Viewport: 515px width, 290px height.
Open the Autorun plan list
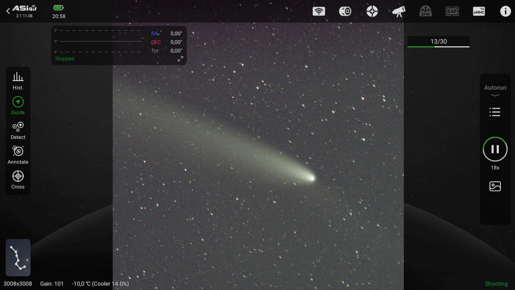(x=495, y=112)
